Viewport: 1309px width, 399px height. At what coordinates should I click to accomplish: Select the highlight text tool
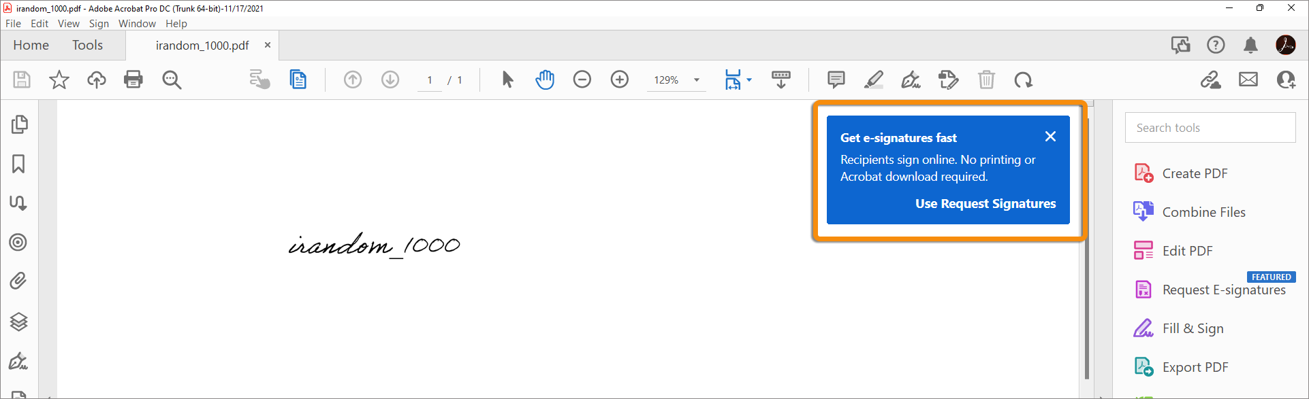873,80
